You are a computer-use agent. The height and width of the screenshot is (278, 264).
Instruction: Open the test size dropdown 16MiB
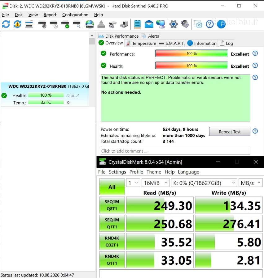[x=156, y=183]
